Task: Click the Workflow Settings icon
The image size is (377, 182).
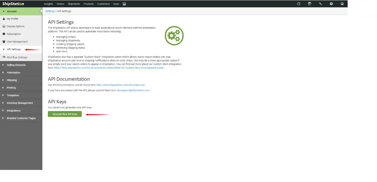Action: pyautogui.click(x=4, y=57)
